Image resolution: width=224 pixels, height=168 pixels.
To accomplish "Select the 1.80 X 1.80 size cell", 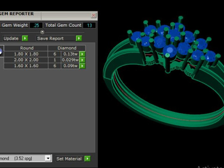I will (x=26, y=54).
